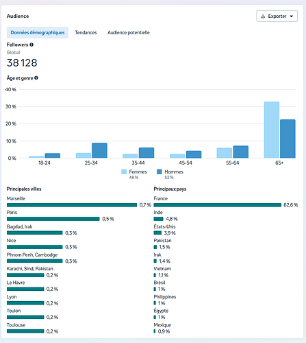Click the 25-34 Hommes bar
This screenshot has height=343, width=306.
point(99,150)
